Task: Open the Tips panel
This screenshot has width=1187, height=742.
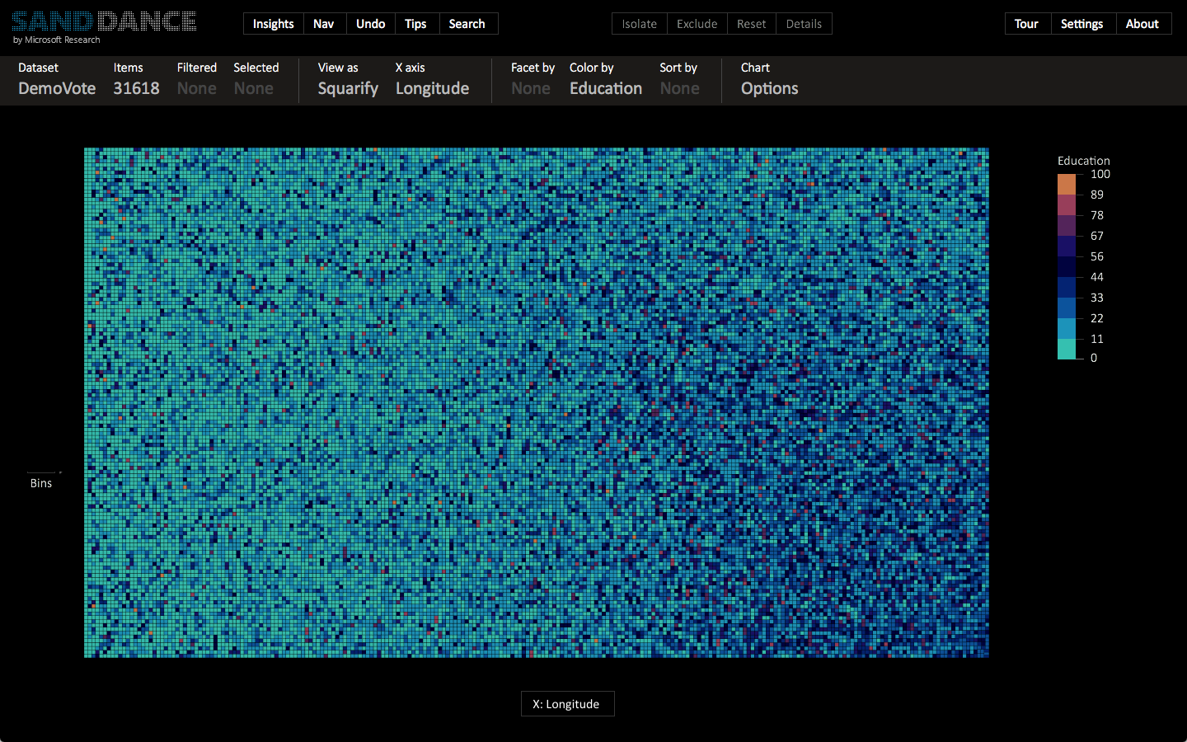Action: tap(416, 23)
